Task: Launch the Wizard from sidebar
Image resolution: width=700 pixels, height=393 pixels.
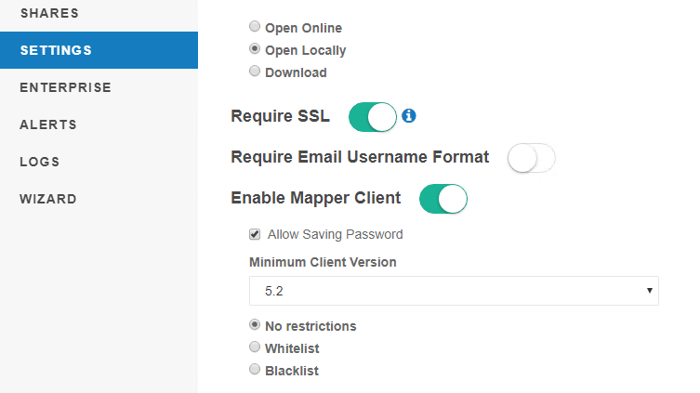Action: [x=48, y=199]
